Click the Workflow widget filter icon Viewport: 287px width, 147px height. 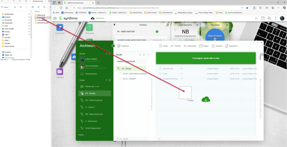114,25
